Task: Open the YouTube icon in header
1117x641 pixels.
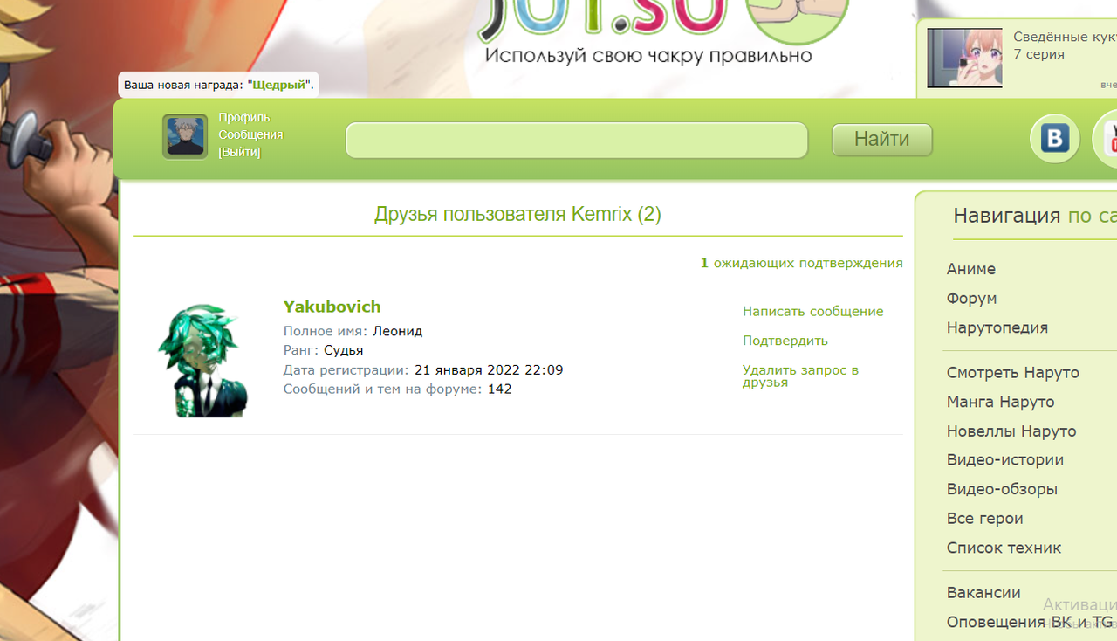Action: (1106, 139)
